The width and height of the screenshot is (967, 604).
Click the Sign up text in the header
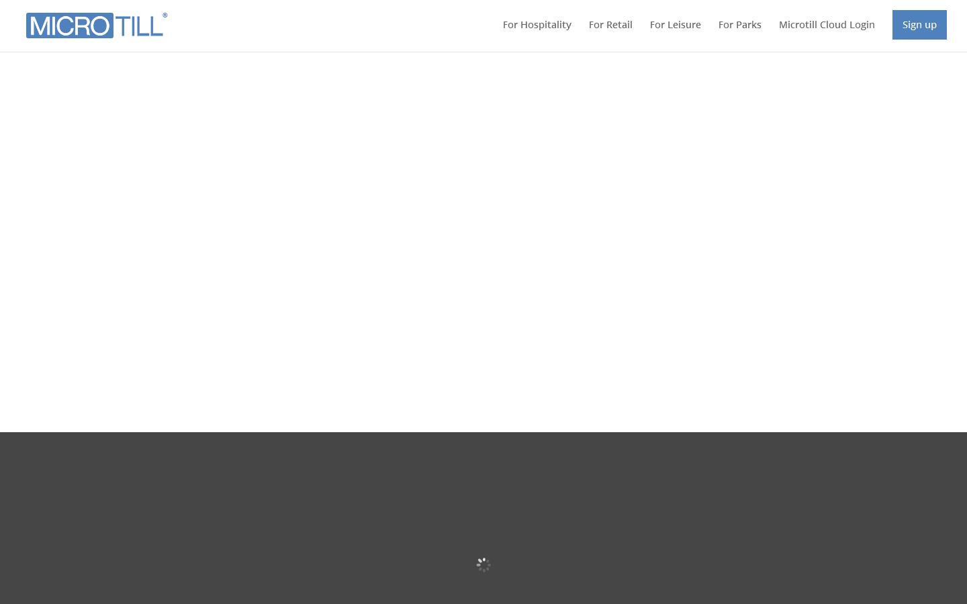tap(919, 25)
